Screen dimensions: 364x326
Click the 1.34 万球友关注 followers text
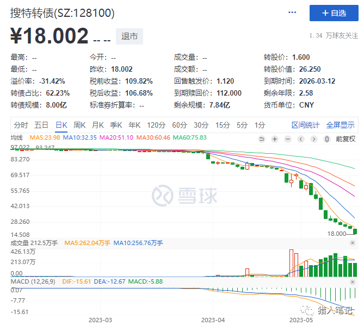(x=334, y=35)
